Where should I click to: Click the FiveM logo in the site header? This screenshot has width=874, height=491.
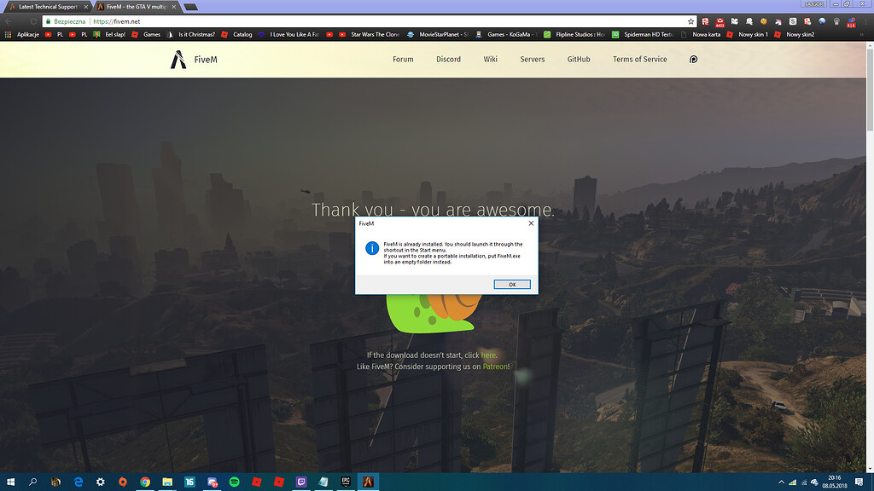coord(194,60)
